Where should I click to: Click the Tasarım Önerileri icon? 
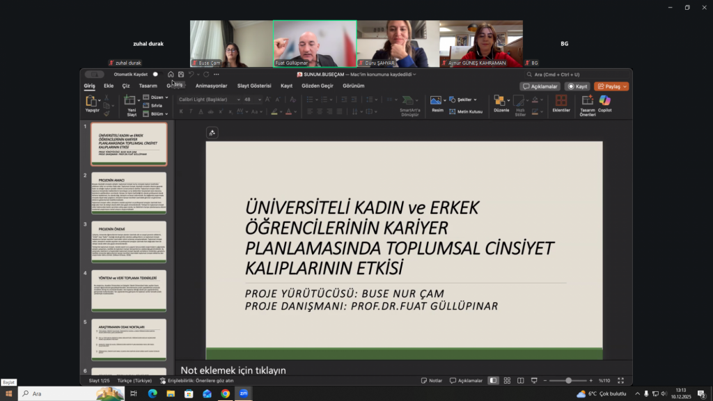pyautogui.click(x=587, y=103)
